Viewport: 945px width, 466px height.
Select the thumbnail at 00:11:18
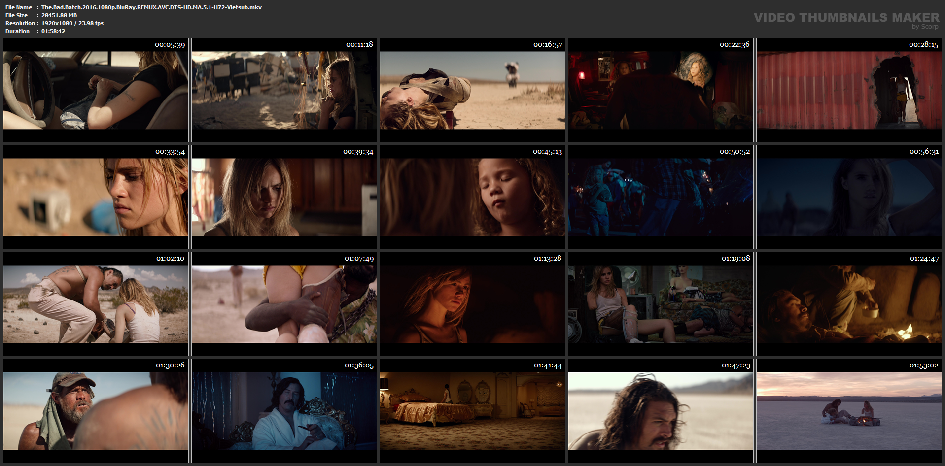(x=284, y=90)
